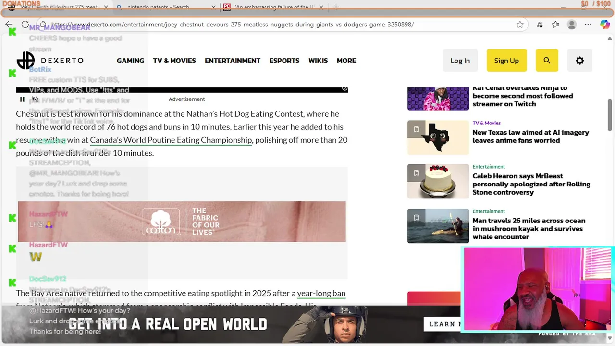Open Kai Cenat overtakes Ninja article
This screenshot has height=346, width=615.
[x=523, y=96]
